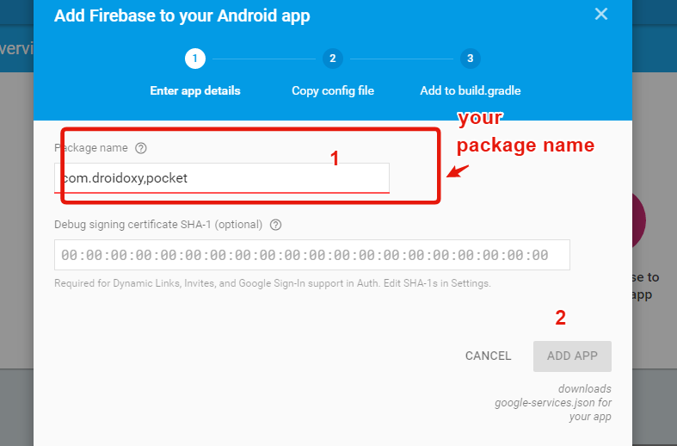Focus the Package name input field
The width and height of the screenshot is (677, 446).
(x=224, y=178)
